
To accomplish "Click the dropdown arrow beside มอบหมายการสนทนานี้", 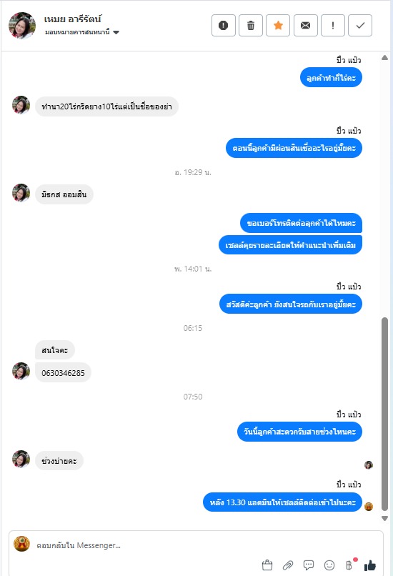I will point(116,32).
